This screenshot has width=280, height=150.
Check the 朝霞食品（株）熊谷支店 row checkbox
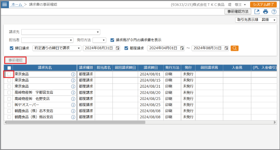tap(9, 117)
